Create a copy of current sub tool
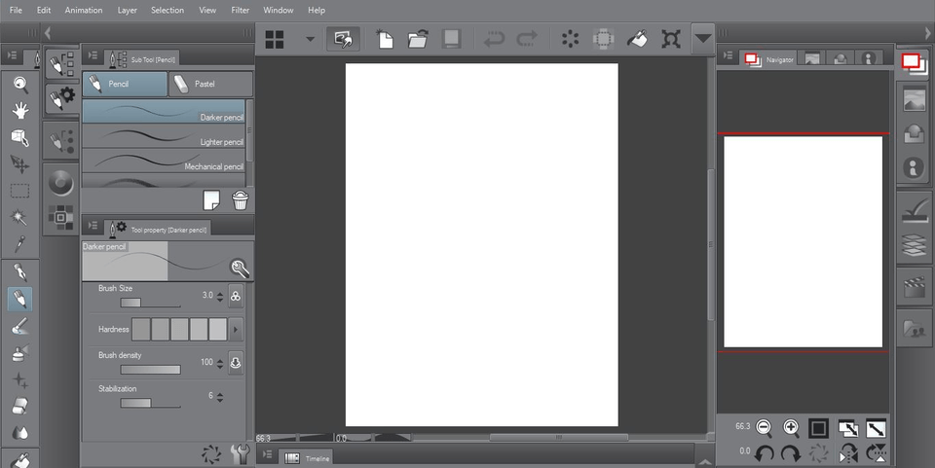The width and height of the screenshot is (935, 468). click(x=211, y=200)
